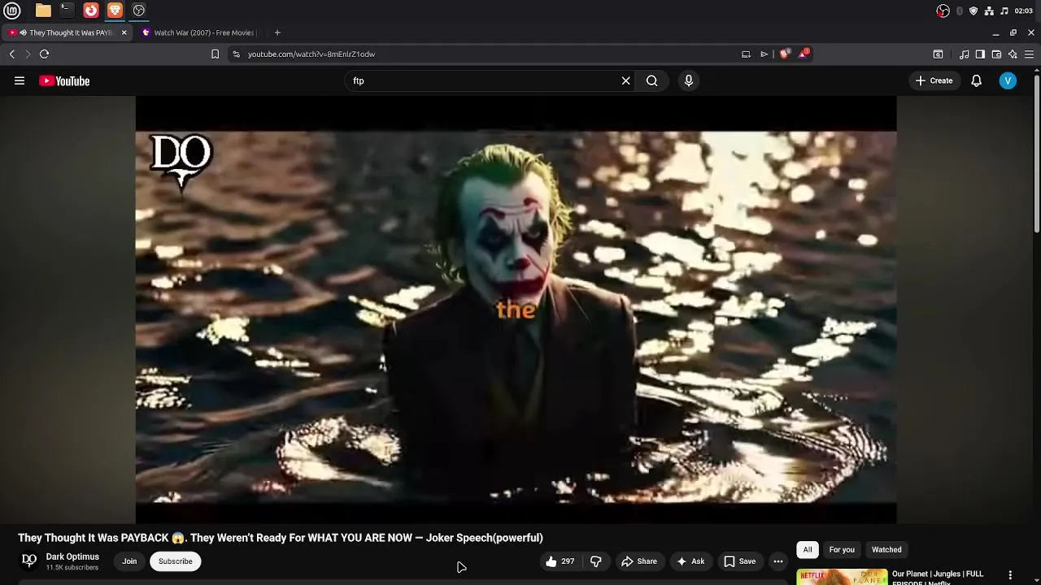Screen dimensions: 1041x585
Task: Dislike this video
Action: click(x=596, y=561)
